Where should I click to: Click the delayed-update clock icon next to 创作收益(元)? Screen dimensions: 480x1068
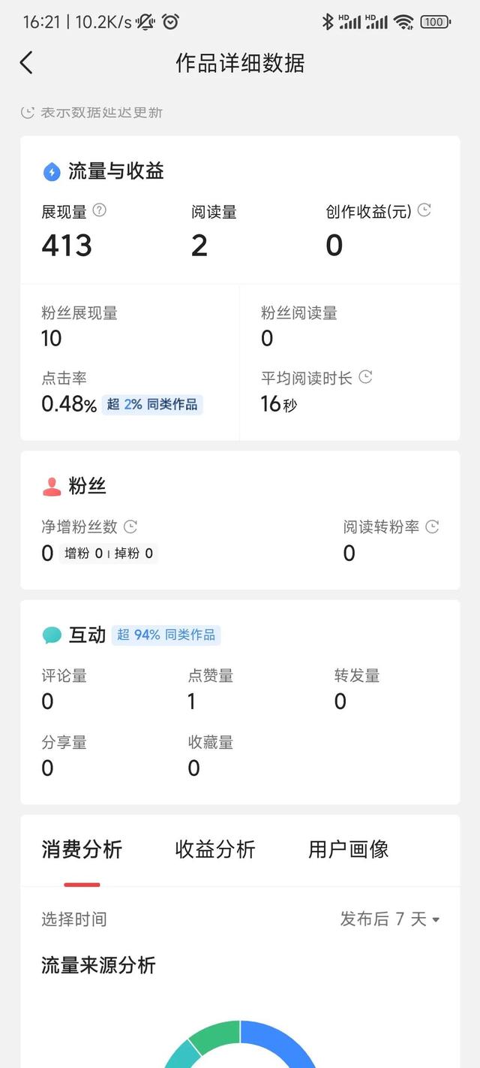click(x=424, y=211)
